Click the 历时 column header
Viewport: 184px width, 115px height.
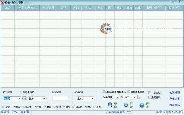click(x=120, y=8)
